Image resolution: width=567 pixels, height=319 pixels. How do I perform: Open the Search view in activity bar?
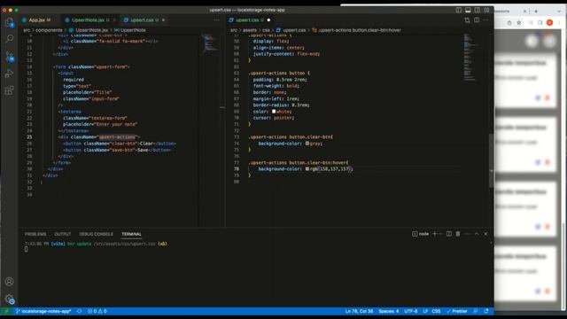(10, 38)
